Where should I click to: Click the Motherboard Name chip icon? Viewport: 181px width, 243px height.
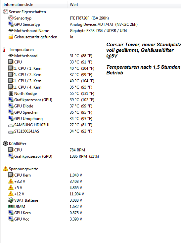11,30
